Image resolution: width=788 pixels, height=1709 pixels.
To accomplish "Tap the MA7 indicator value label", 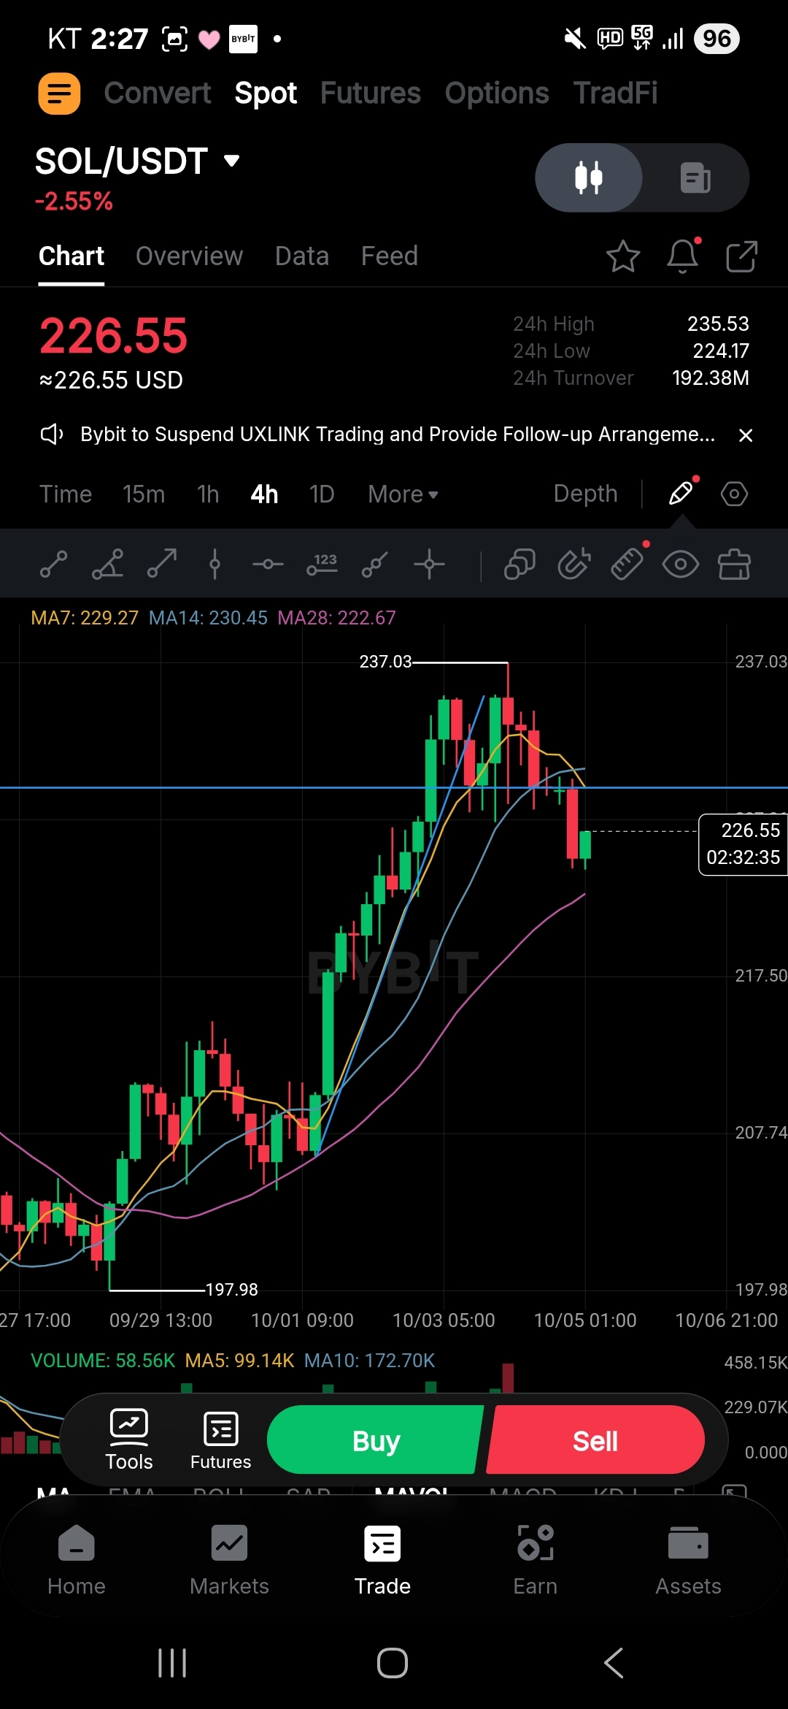I will click(x=85, y=618).
